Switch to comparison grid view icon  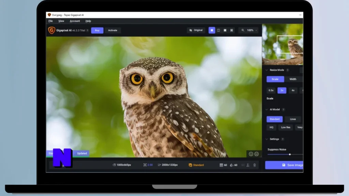pos(232,30)
